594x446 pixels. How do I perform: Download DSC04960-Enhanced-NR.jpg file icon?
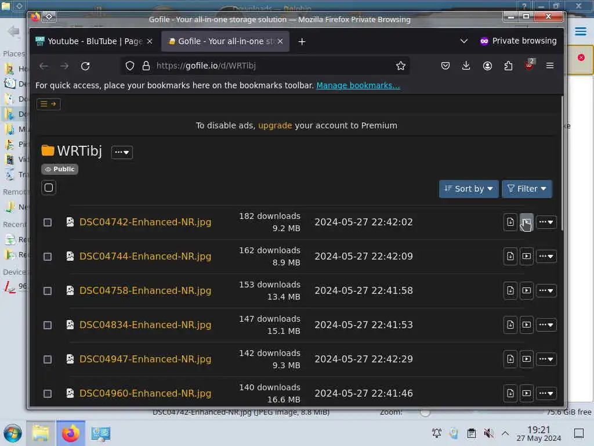tap(510, 393)
